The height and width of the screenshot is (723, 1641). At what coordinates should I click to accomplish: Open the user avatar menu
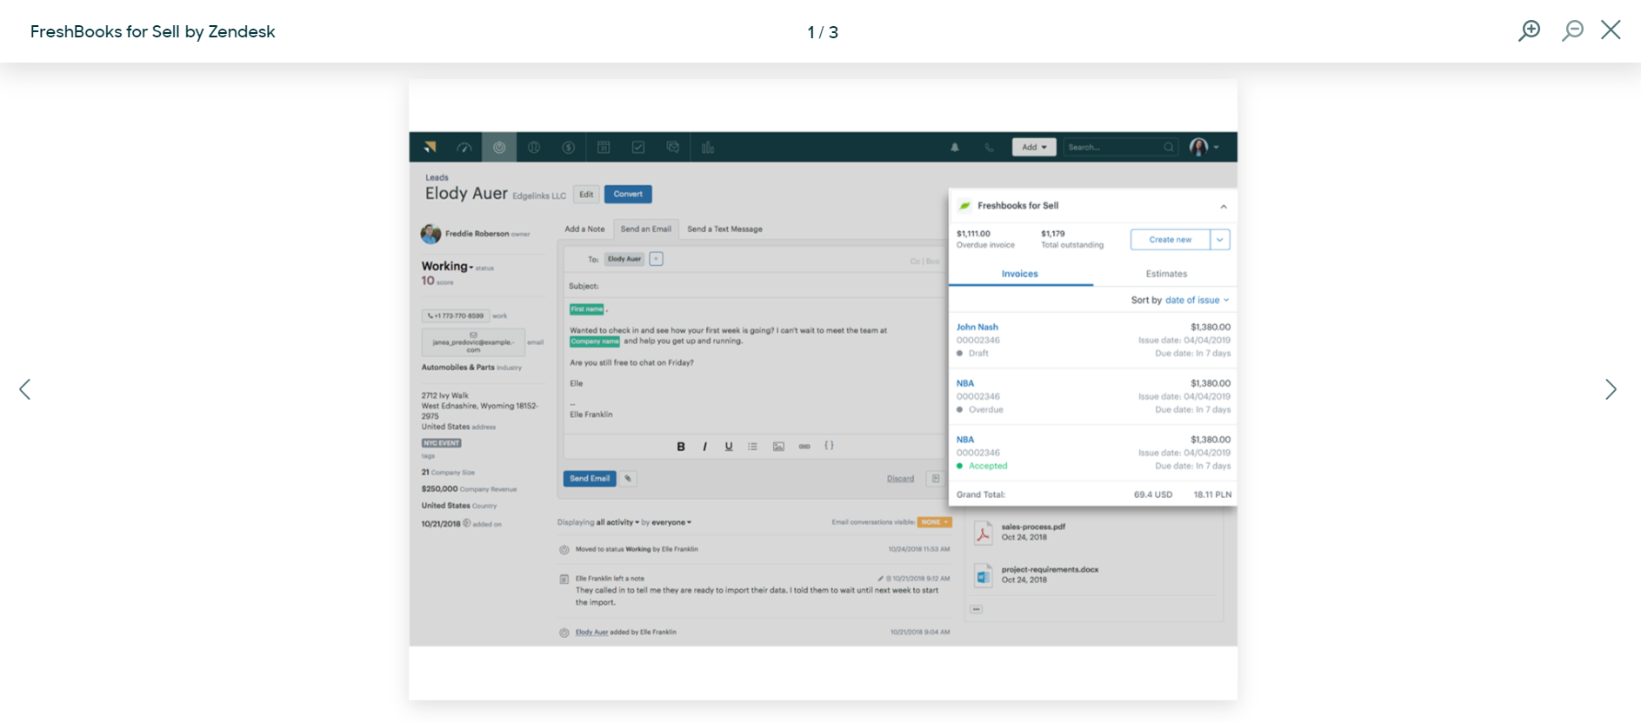(1204, 147)
